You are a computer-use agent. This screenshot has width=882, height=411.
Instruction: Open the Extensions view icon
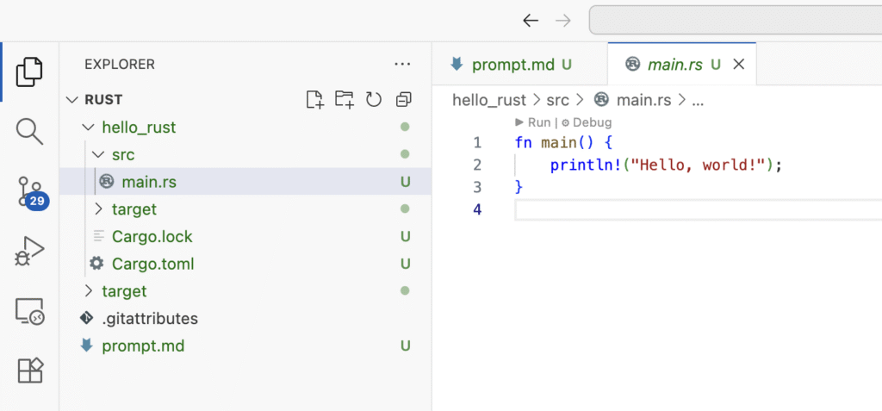point(29,371)
